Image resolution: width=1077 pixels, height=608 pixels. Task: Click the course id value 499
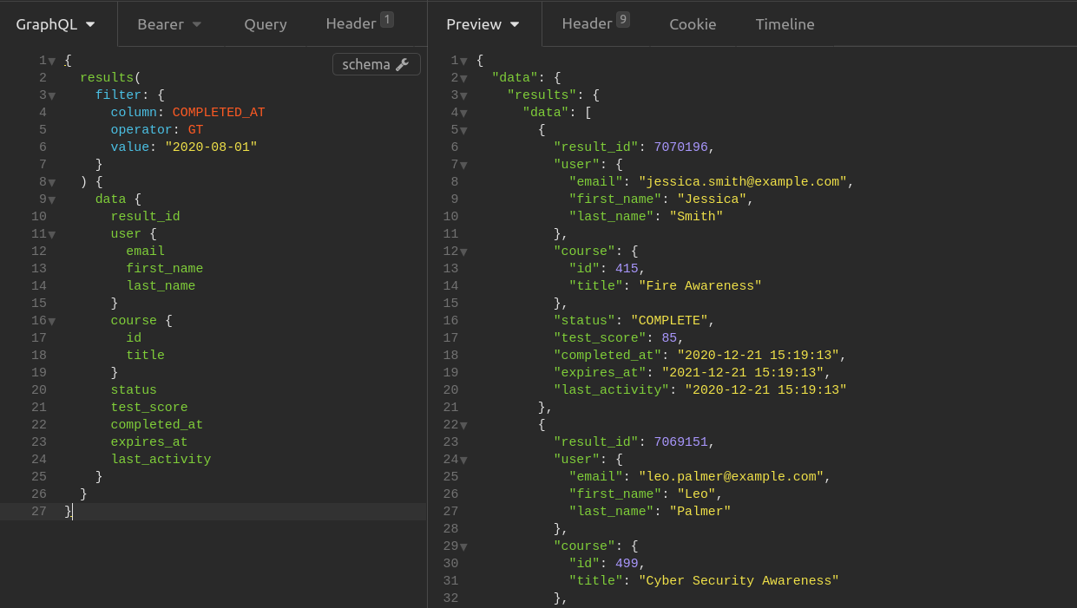point(627,563)
